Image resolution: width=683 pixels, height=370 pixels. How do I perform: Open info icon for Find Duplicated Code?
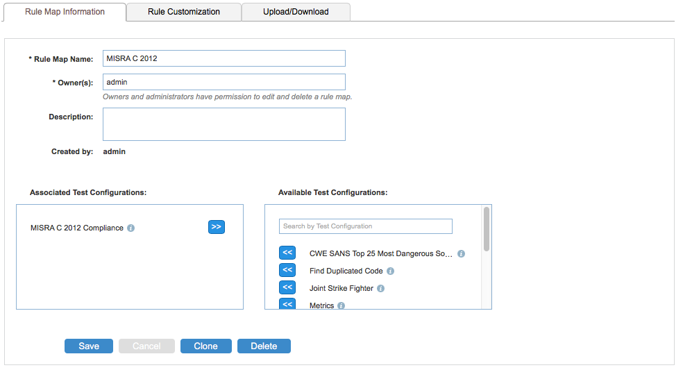(x=390, y=271)
